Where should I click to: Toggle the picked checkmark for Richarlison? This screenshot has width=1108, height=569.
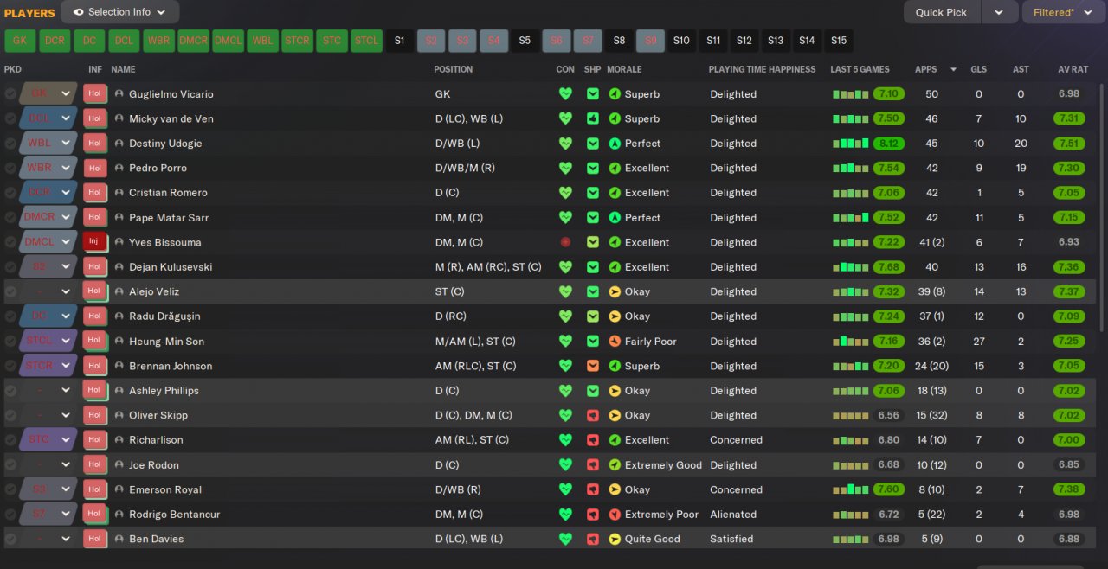click(x=10, y=439)
